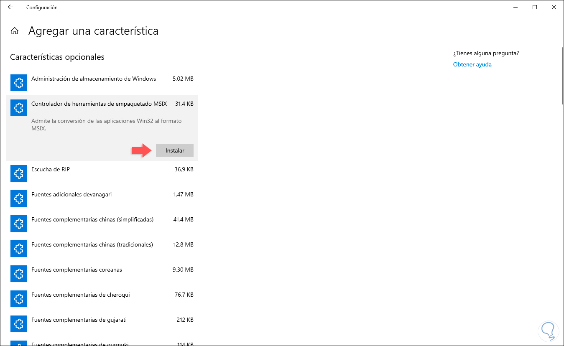This screenshot has height=346, width=564.
Task: Maximize the Configuración window
Action: click(535, 7)
